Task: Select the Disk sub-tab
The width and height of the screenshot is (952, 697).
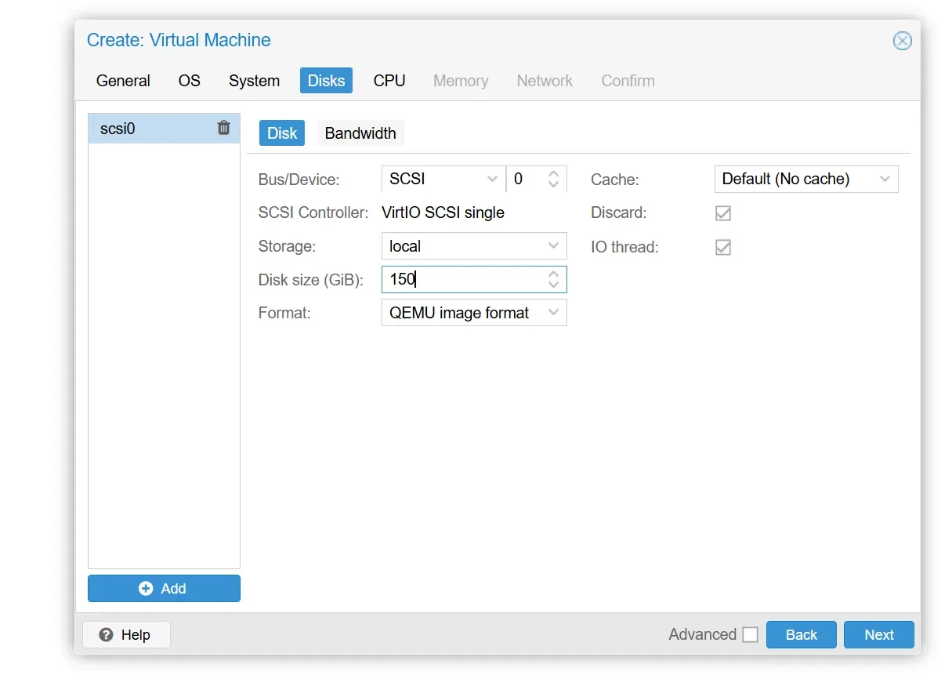Action: (x=282, y=133)
